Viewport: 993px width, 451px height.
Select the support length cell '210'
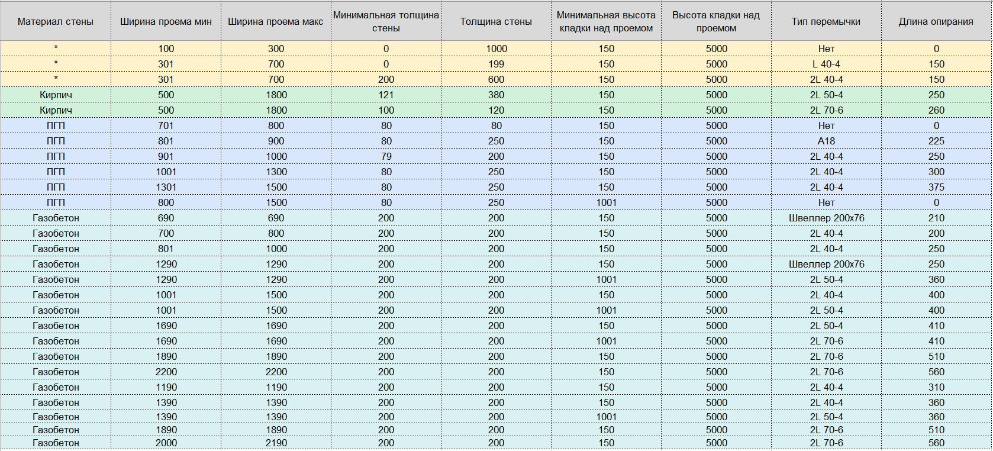point(936,218)
